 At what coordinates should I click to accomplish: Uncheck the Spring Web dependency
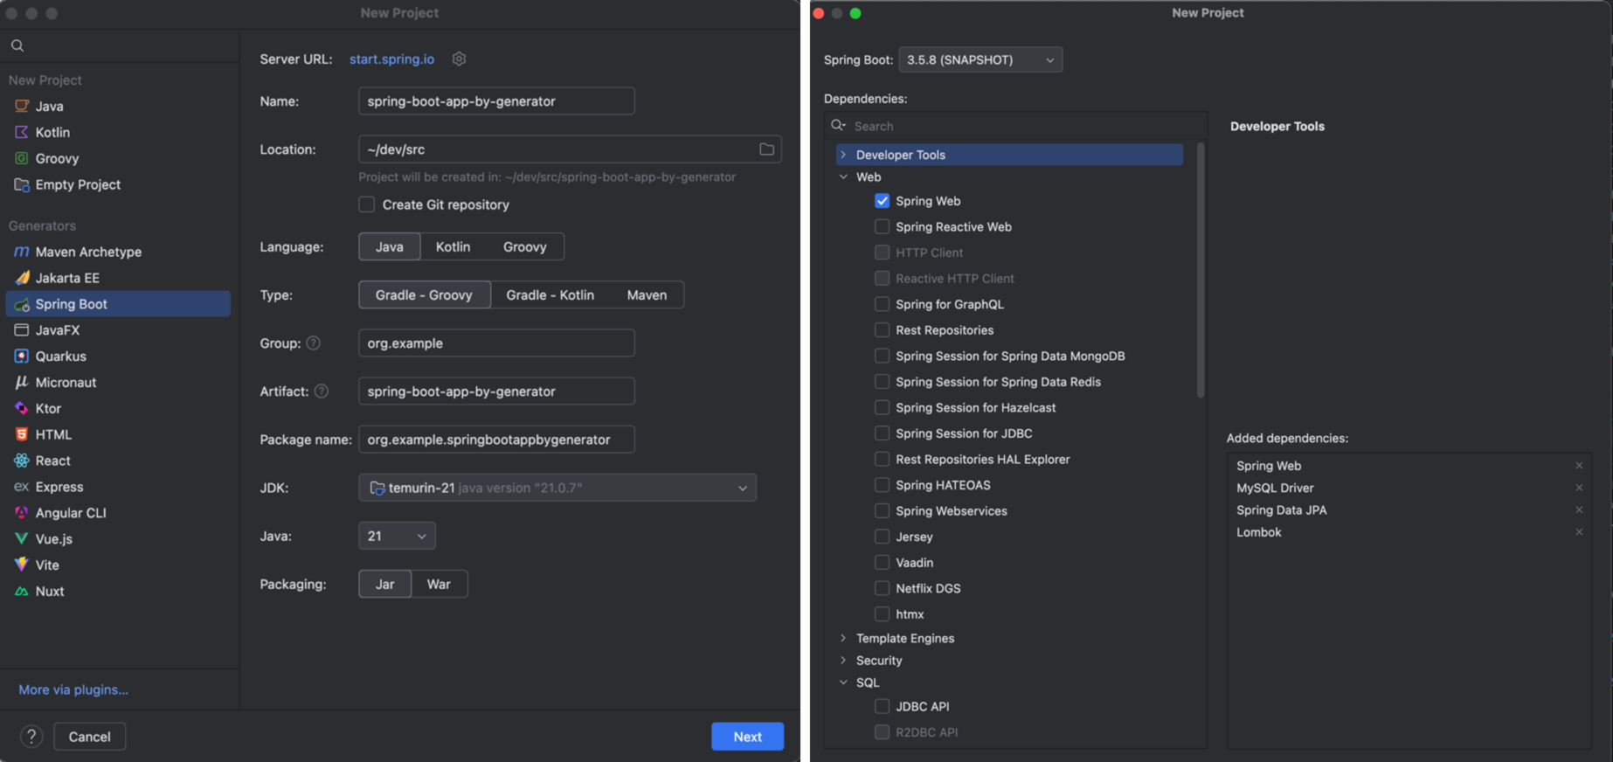coord(882,201)
